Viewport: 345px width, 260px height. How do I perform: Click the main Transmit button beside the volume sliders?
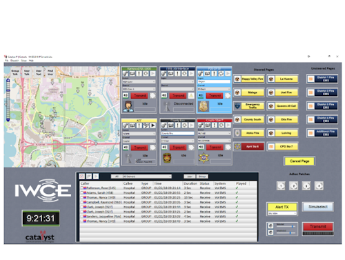coord(318,227)
